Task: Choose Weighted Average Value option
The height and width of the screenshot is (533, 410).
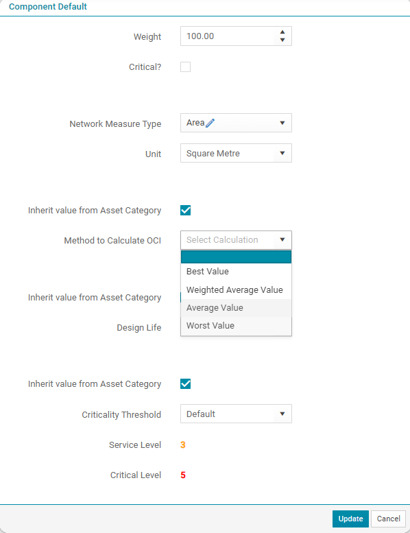Action: click(x=236, y=289)
